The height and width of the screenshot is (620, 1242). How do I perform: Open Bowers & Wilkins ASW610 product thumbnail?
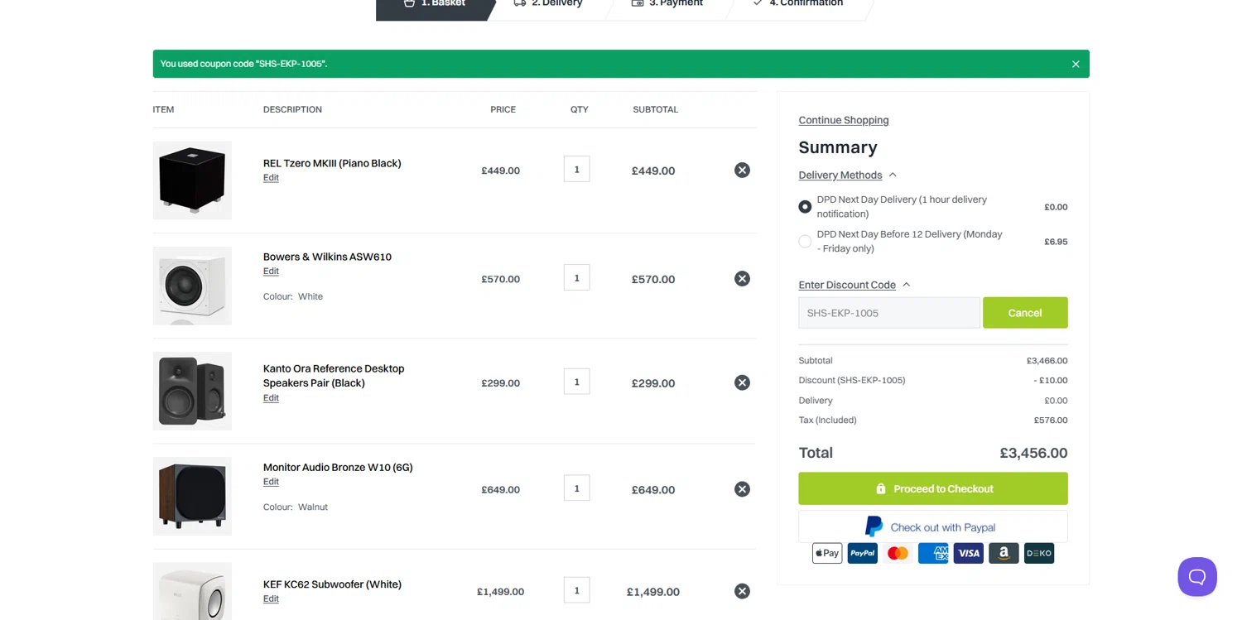(x=192, y=286)
